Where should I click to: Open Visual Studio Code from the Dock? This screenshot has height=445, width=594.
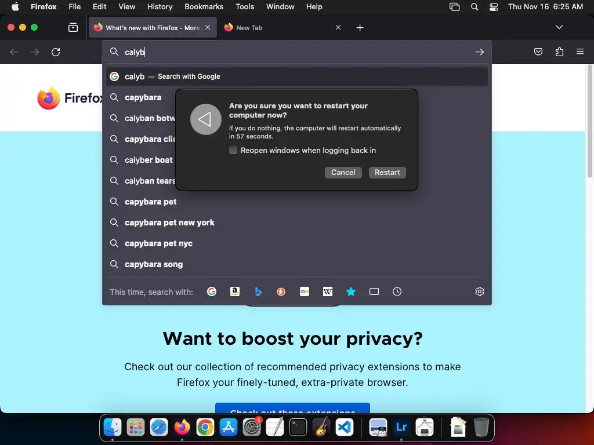click(x=345, y=427)
